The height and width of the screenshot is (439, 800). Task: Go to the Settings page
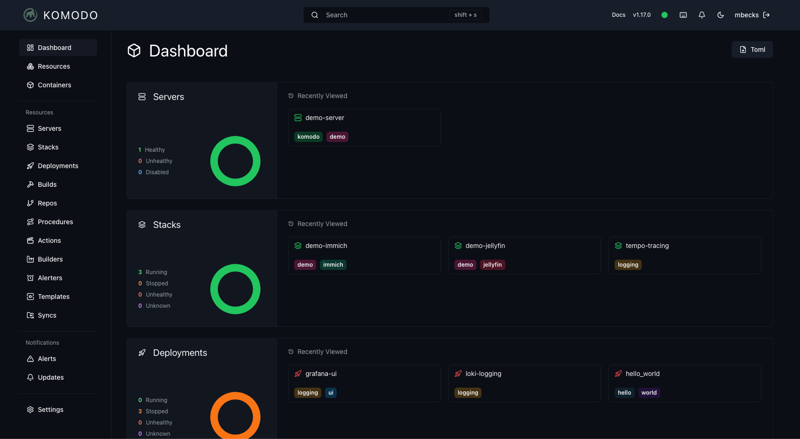point(50,410)
